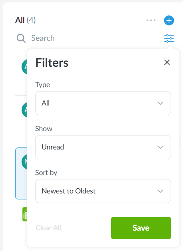This screenshot has height=251, width=183.
Task: Click the chevron arrow in the Show field
Action: click(160, 147)
